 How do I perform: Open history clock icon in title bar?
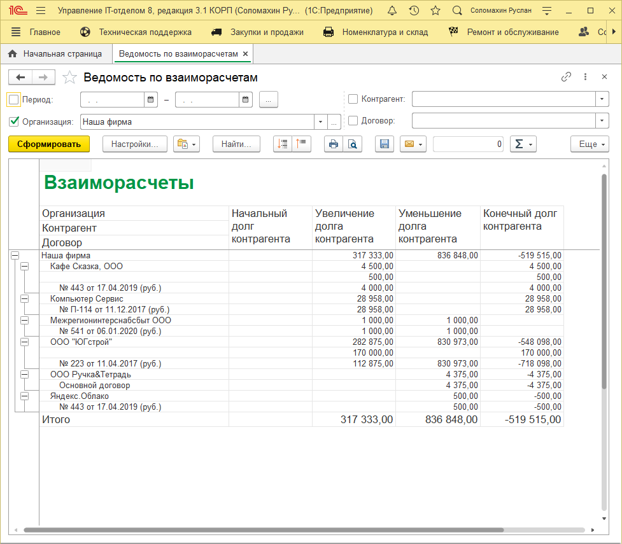pyautogui.click(x=414, y=11)
